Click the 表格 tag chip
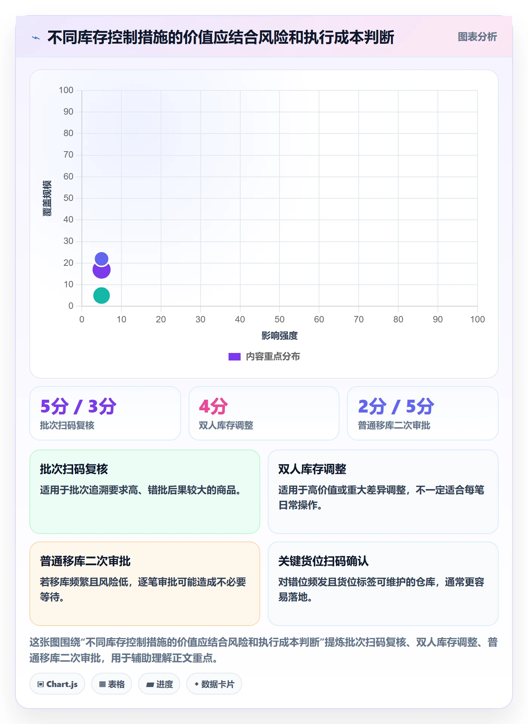The width and height of the screenshot is (528, 724). pyautogui.click(x=112, y=684)
